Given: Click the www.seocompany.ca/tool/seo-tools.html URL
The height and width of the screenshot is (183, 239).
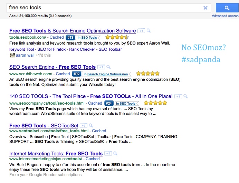Looking at the screenshot, I should point(47,103).
